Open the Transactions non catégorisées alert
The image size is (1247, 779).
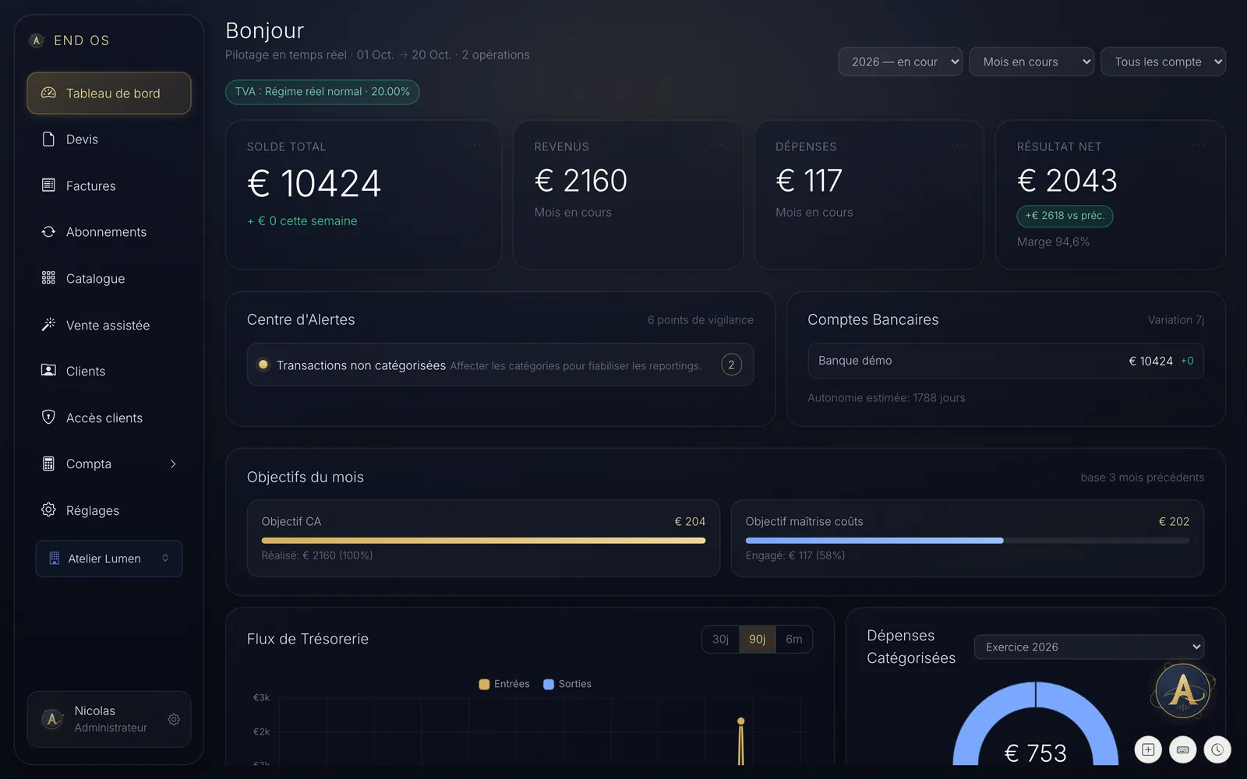pos(500,365)
